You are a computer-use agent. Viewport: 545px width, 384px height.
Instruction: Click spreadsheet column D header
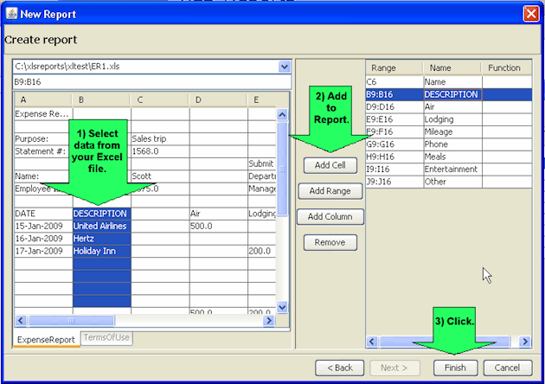point(218,100)
